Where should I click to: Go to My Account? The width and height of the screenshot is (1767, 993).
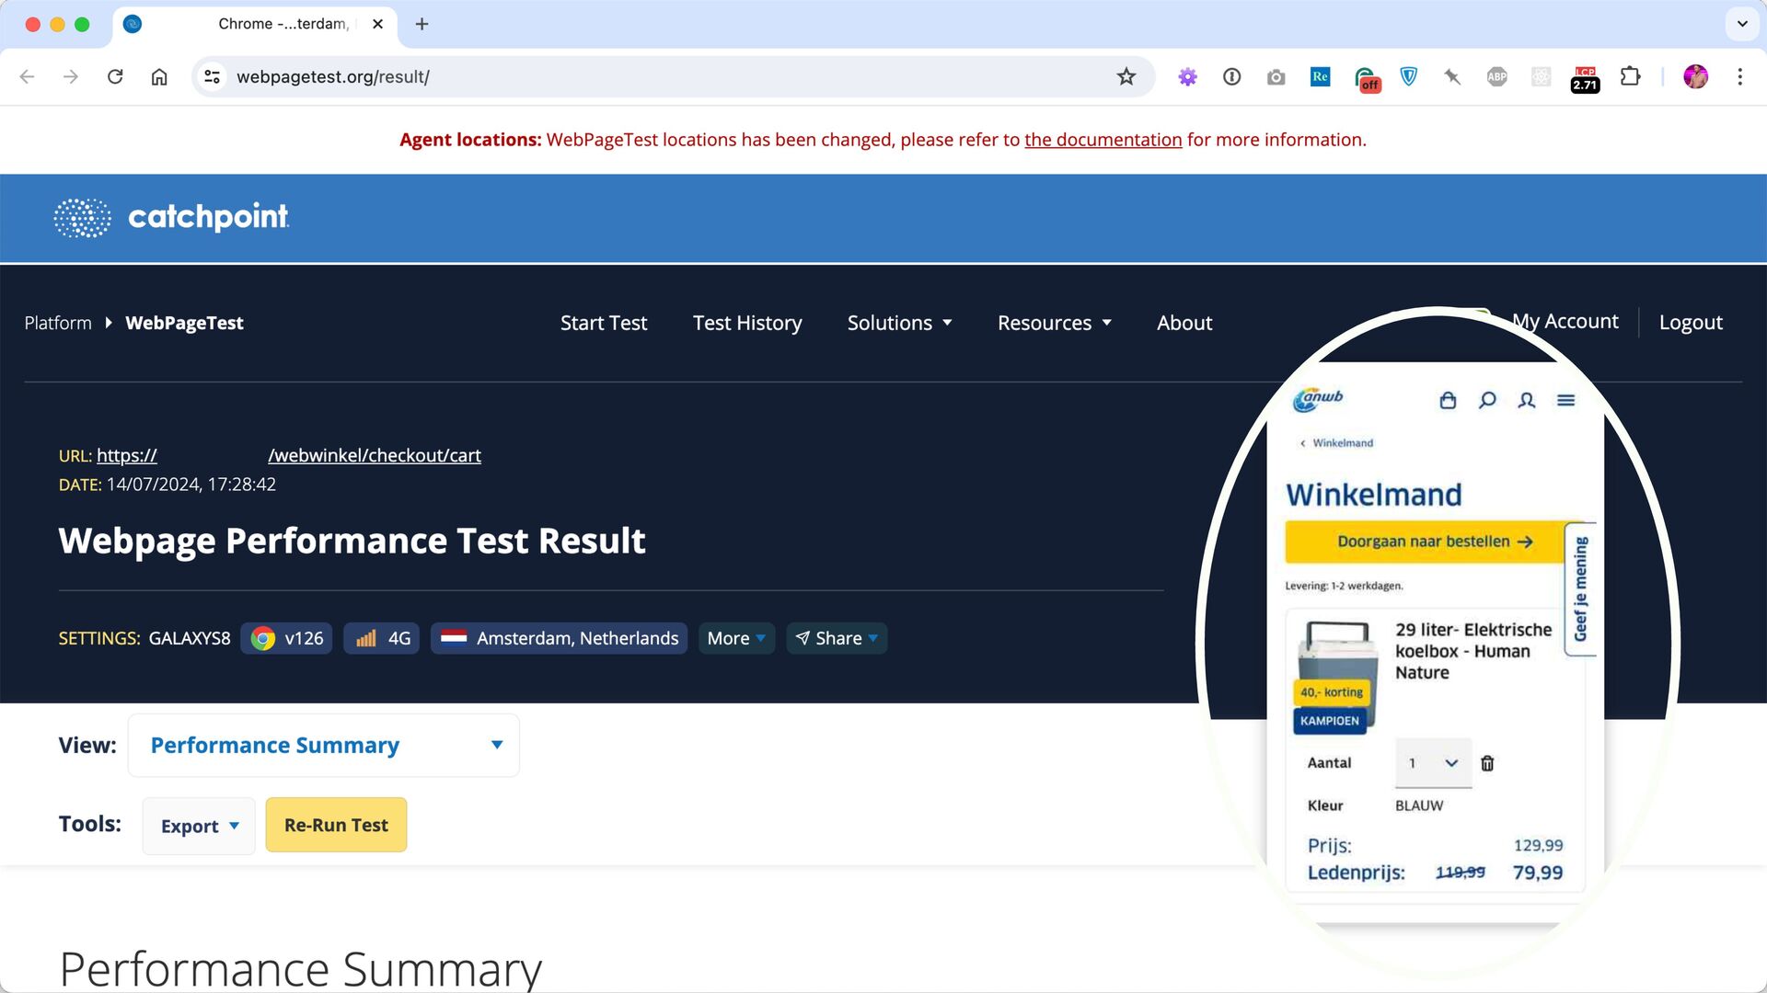1565,322
